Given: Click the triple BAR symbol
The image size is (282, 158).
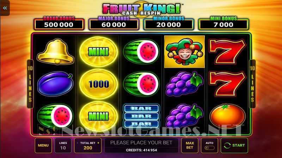Looking at the screenshot, I should click(141, 116).
